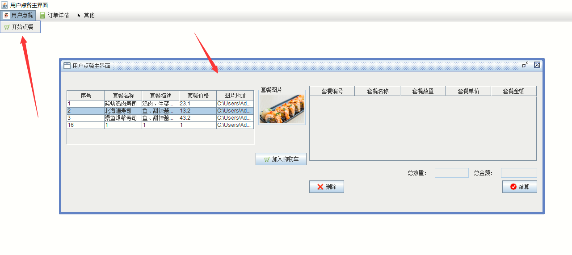This screenshot has height=255, width=572.
Task: Click the sushi 套餐图片 thumbnail
Action: tap(282, 109)
